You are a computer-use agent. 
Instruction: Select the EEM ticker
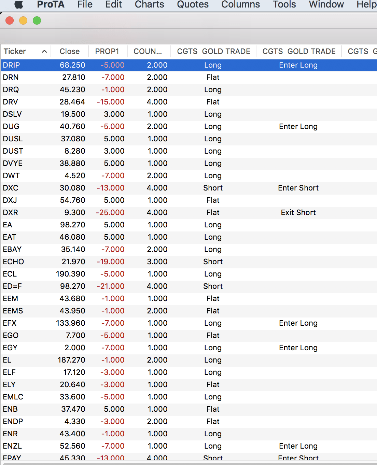(11, 299)
